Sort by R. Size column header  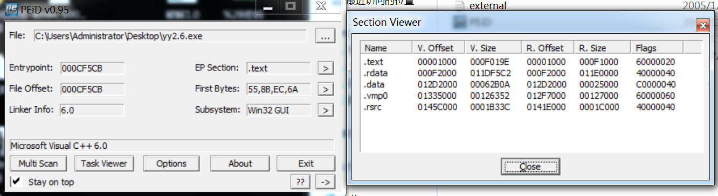coord(602,48)
